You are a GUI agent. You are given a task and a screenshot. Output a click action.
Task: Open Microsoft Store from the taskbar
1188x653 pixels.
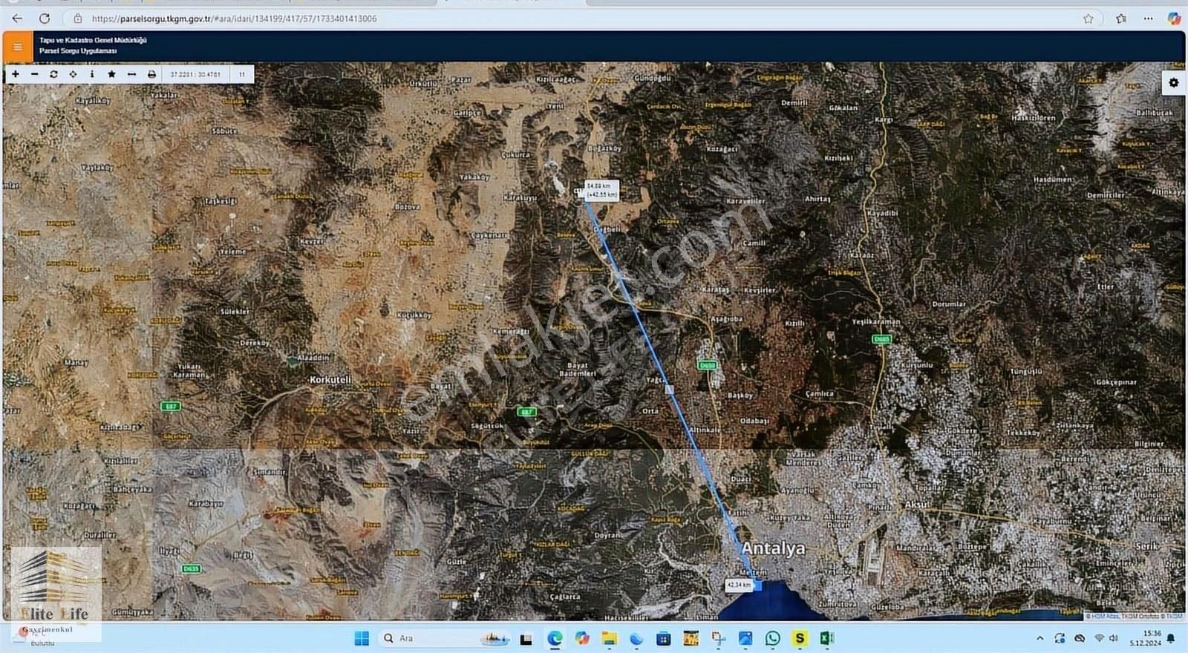tap(664, 638)
